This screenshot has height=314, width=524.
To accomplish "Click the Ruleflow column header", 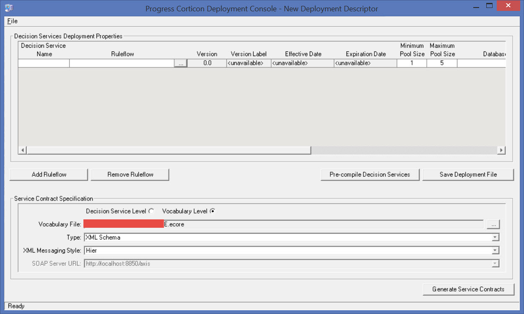I will pos(122,54).
